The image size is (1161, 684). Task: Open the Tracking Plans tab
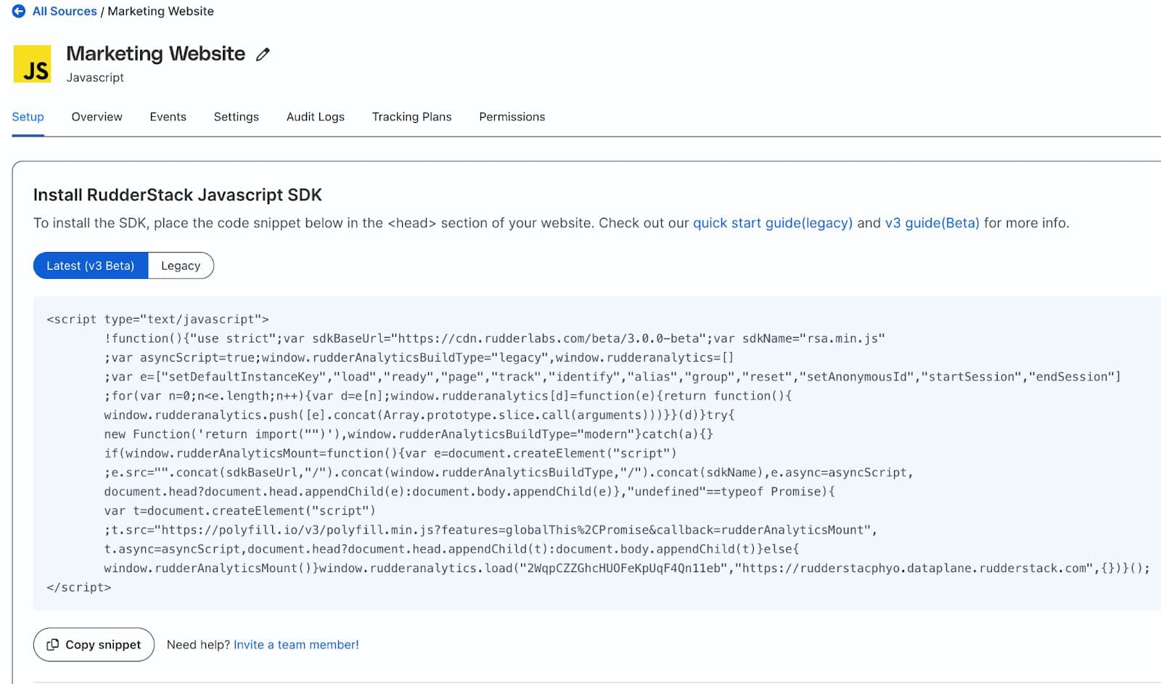[x=411, y=117]
